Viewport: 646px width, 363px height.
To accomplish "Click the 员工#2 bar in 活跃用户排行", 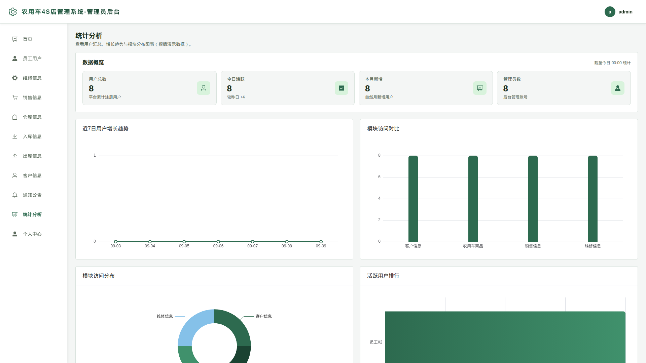I will (505, 337).
